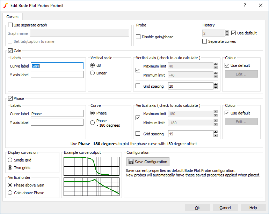Switch to the Curves tab
Screen dimensions: 269x214
pyautogui.click(x=13, y=17)
